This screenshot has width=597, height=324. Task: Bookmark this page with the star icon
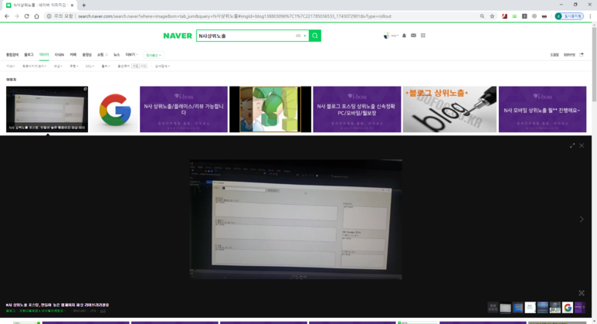492,16
